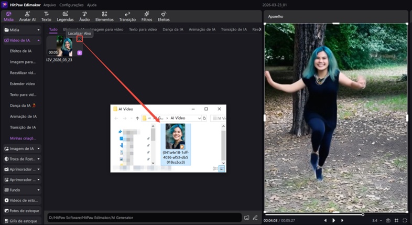Click the AI Generator output path field

144,217
